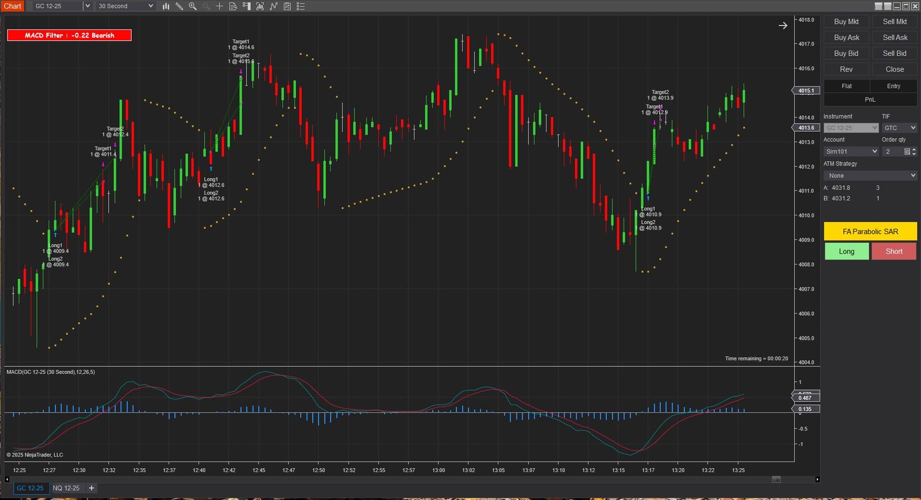Viewport: 921px width, 500px height.
Task: Click the Sell Ask button
Action: (x=895, y=37)
